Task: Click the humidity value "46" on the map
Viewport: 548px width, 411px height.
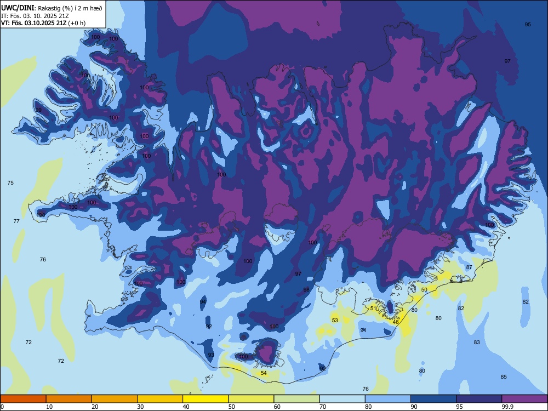Action: pyautogui.click(x=396, y=322)
